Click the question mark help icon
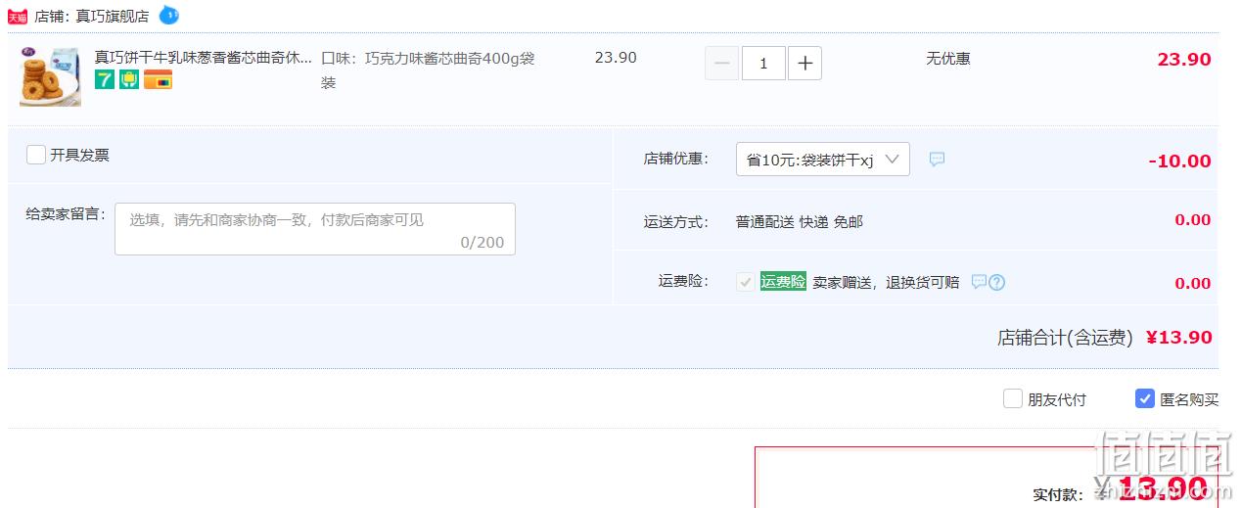Image resolution: width=1241 pixels, height=508 pixels. 996,282
